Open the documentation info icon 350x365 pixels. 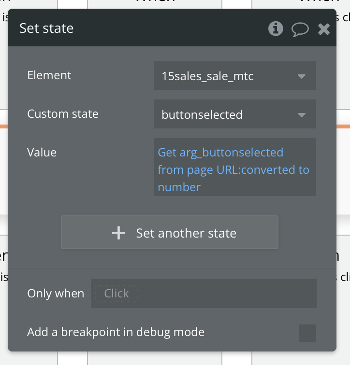276,28
